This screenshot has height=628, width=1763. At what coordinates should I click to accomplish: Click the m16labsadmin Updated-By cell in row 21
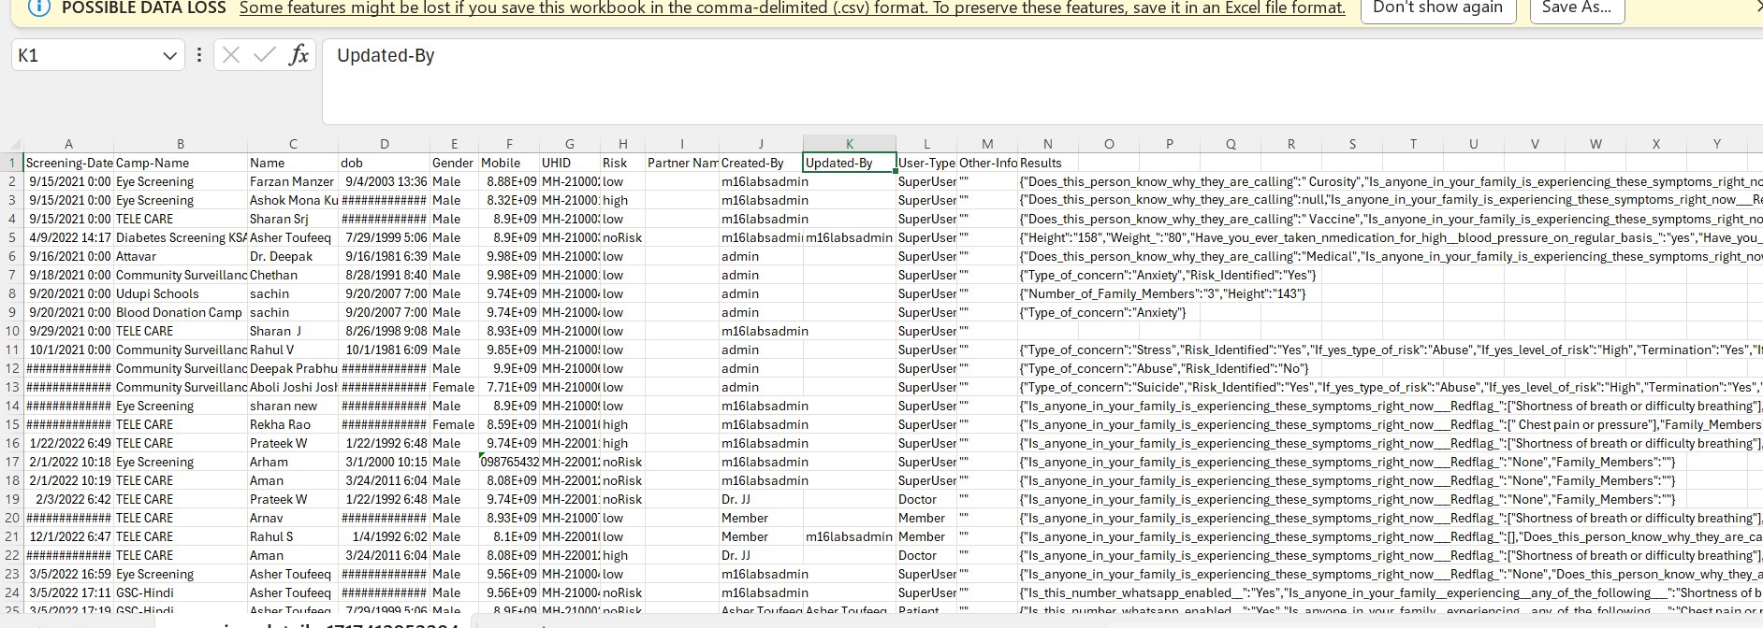click(850, 536)
